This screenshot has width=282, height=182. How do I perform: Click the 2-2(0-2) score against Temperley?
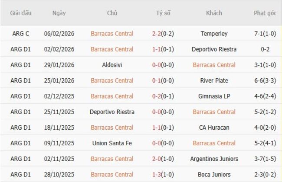[163, 33]
